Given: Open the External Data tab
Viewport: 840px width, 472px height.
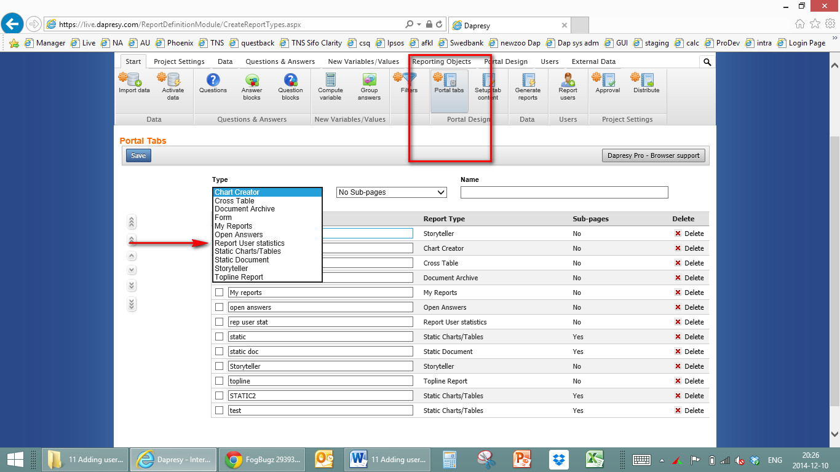Looking at the screenshot, I should point(593,61).
